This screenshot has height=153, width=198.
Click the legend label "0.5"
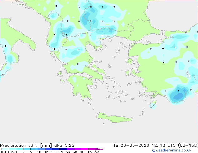coord(11,152)
